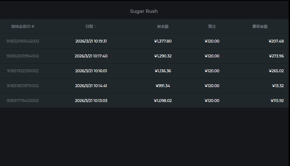Image resolution: width=290 pixels, height=166 pixels.
Task: Open game session 90832001994002
Action: coord(23,56)
